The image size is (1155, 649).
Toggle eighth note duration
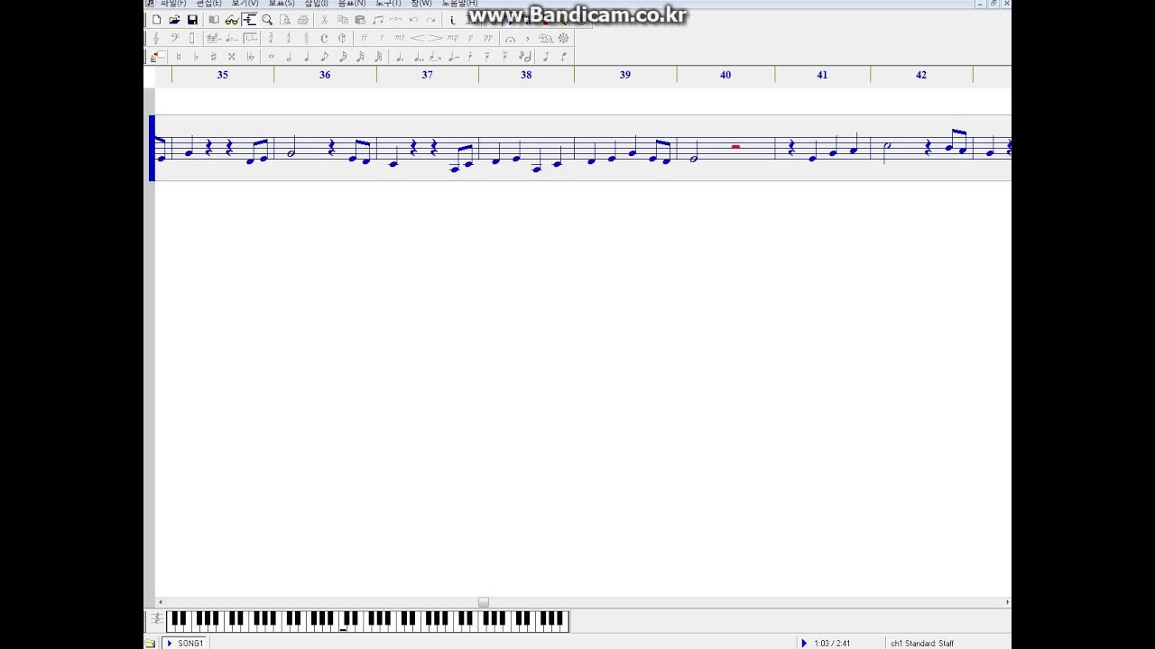[324, 56]
